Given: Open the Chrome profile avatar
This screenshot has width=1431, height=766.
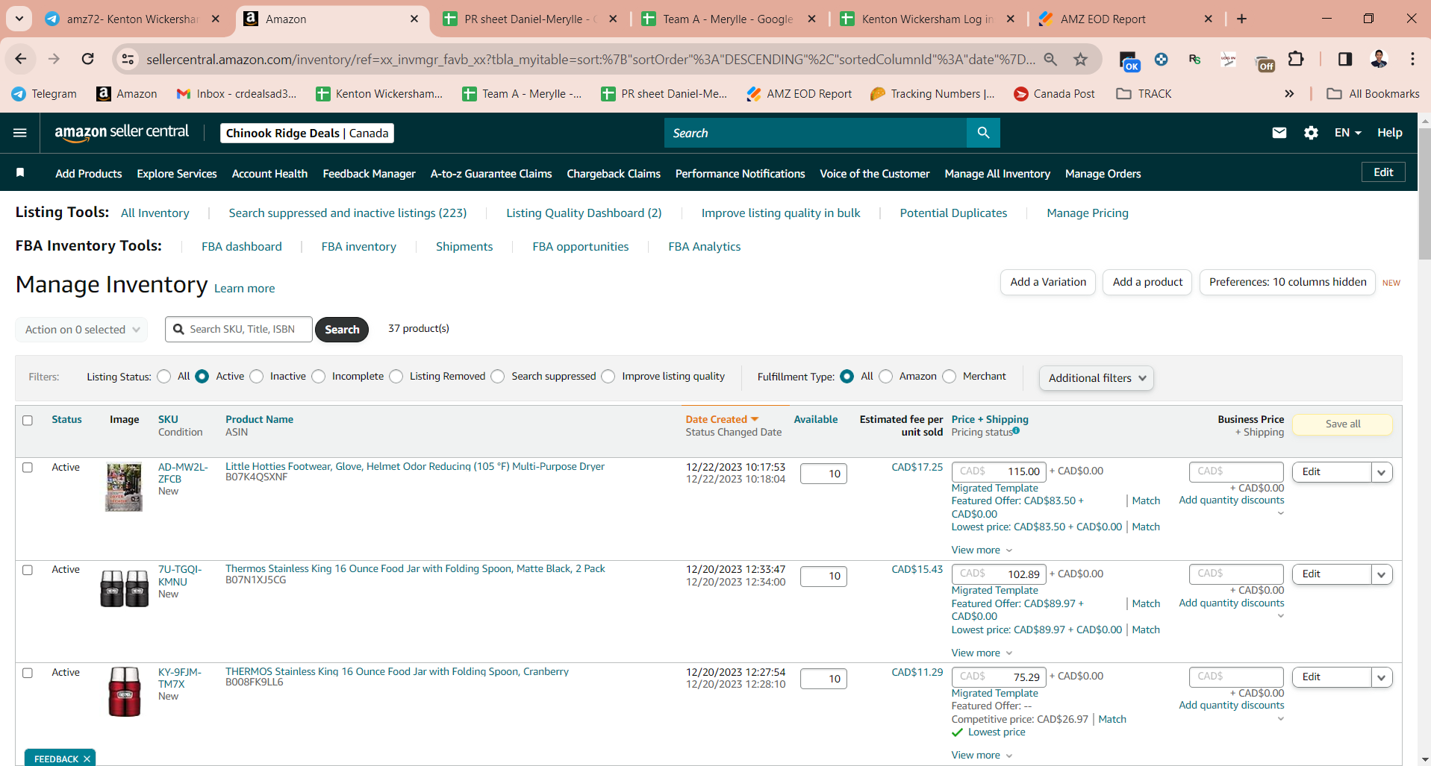Looking at the screenshot, I should [x=1379, y=59].
